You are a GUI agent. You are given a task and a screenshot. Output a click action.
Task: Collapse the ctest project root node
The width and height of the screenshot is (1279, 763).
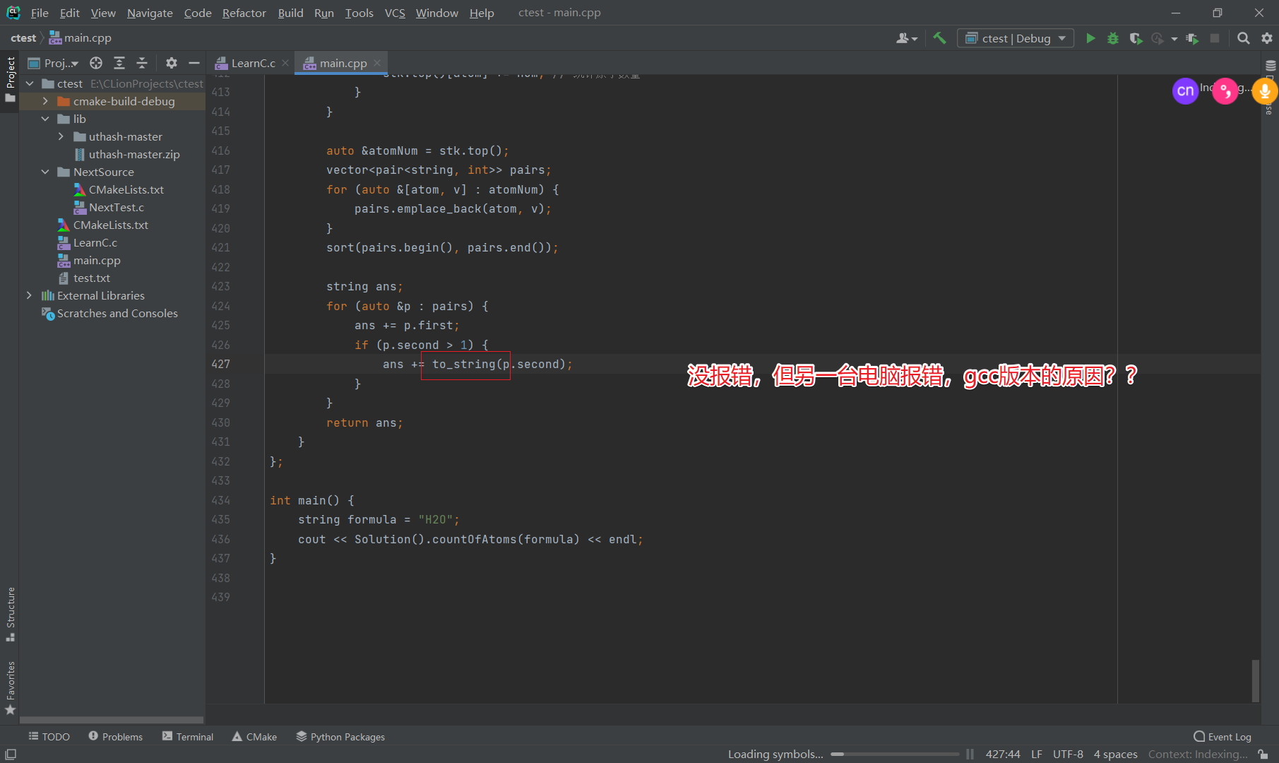pos(30,83)
